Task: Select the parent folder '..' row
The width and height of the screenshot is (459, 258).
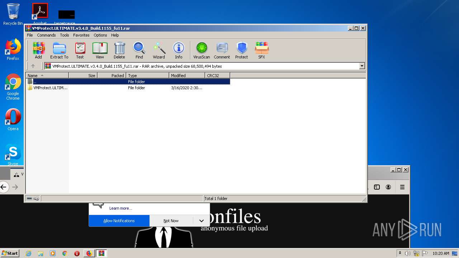Action: (x=128, y=81)
